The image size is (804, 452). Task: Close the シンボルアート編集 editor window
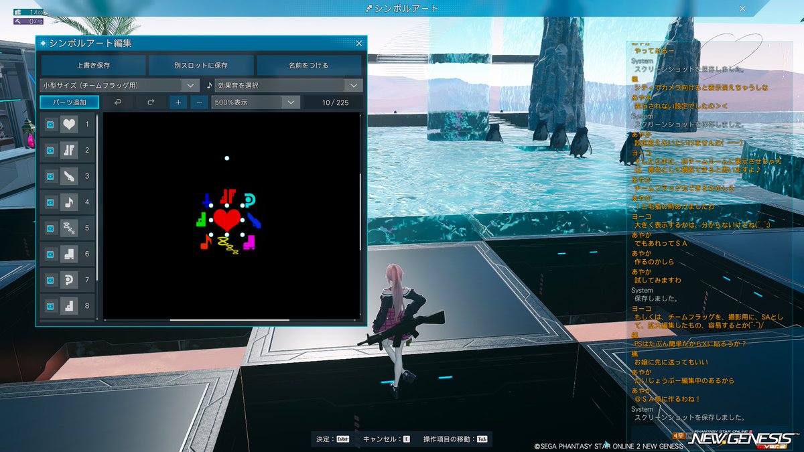click(x=358, y=44)
